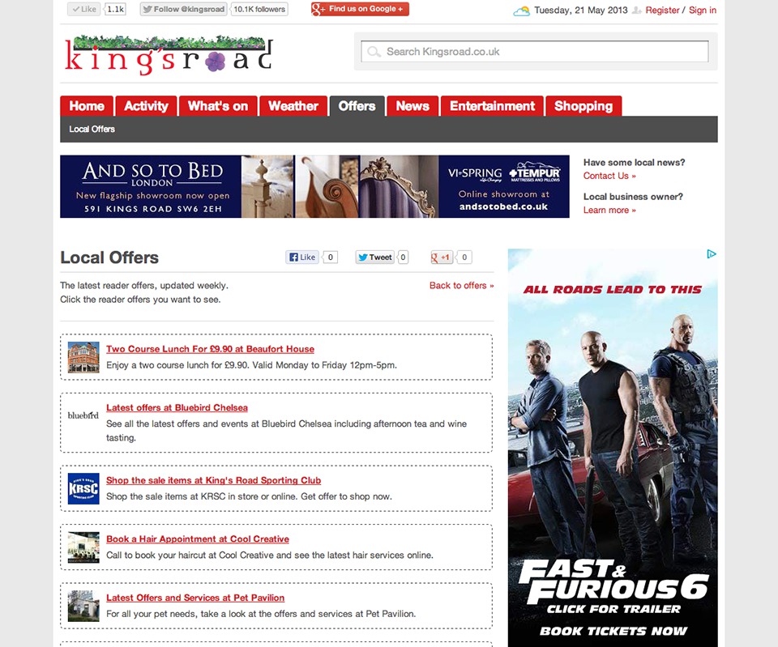Viewport: 778px width, 647px height.
Task: Click the Facebook Like button in header
Action: [83, 9]
